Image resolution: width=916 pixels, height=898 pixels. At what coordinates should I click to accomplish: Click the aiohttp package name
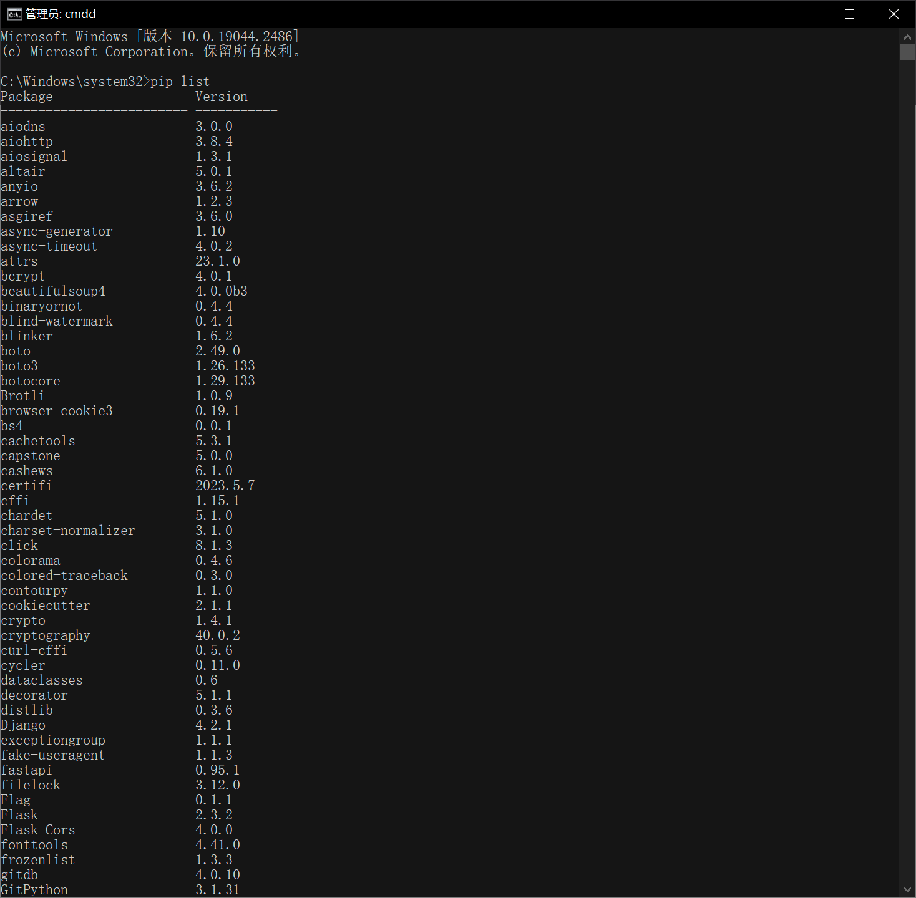click(x=27, y=142)
